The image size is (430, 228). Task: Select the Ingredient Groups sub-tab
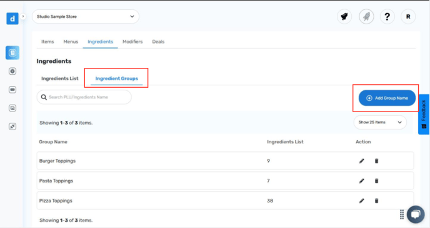pos(116,78)
